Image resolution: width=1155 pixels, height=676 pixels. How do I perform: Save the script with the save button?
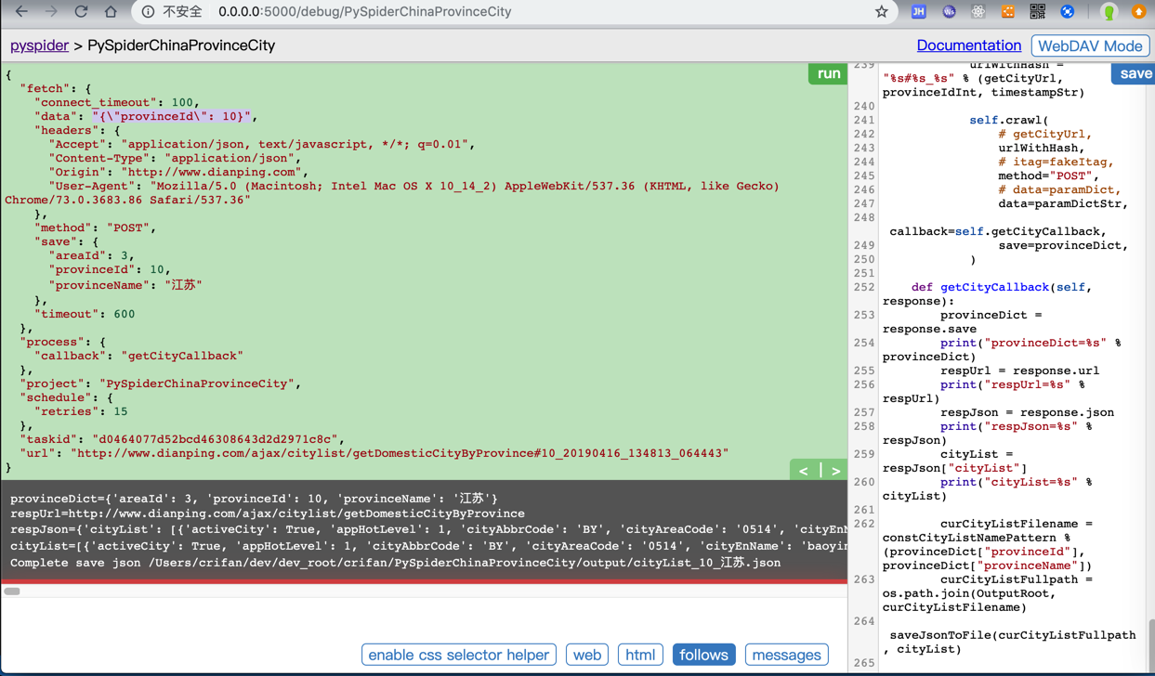coord(1135,74)
